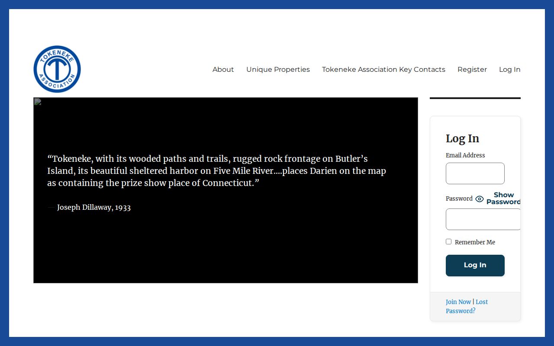554x346 pixels.
Task: Open Tokeneke Association Key Contacts
Action: pos(383,69)
